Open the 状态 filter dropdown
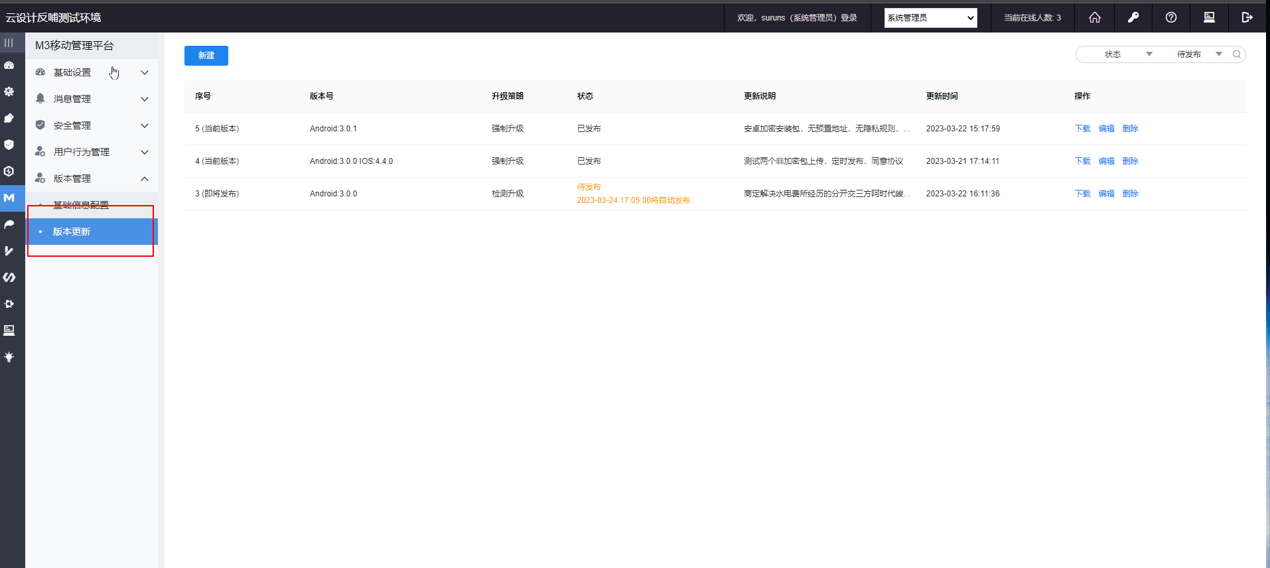Image resolution: width=1270 pixels, height=568 pixels. click(1128, 54)
